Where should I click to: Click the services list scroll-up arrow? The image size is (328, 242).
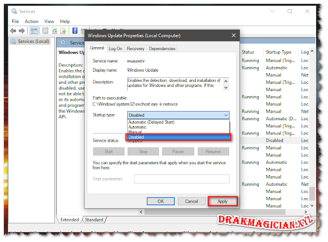(312, 51)
